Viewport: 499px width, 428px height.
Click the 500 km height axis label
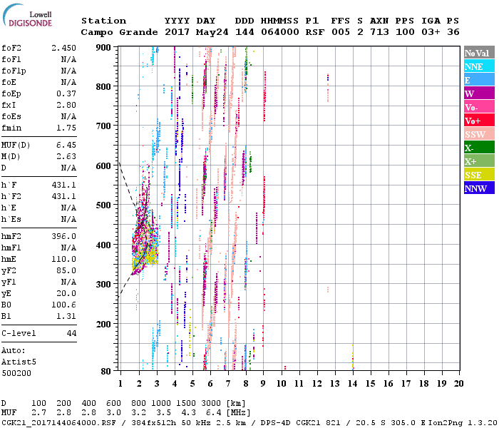point(103,205)
